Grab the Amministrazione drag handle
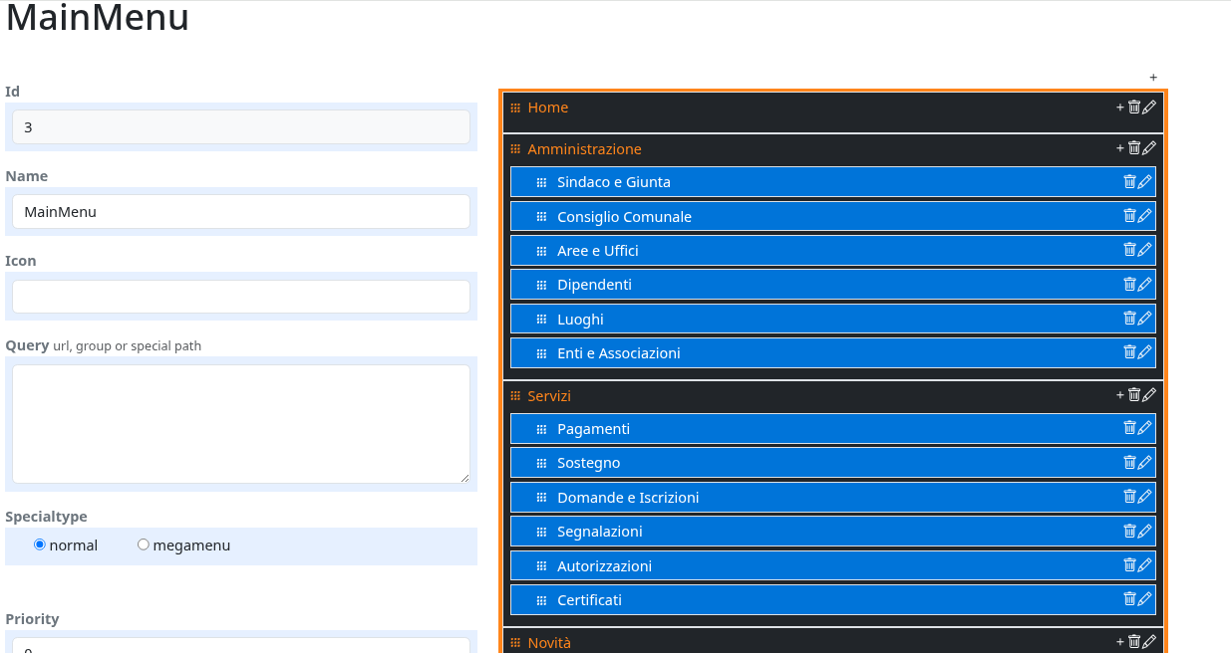The image size is (1231, 653). (x=515, y=148)
